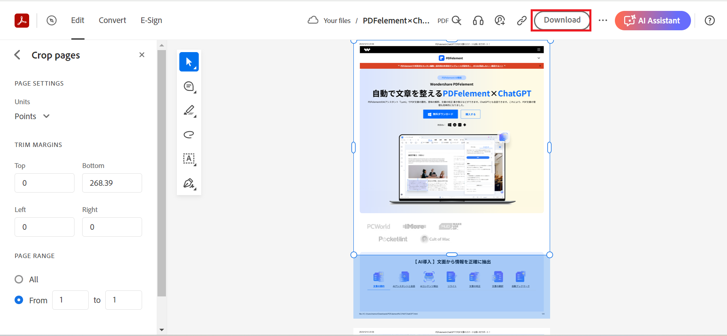This screenshot has height=336, width=727.
Task: Open the help question mark icon
Action: [710, 21]
